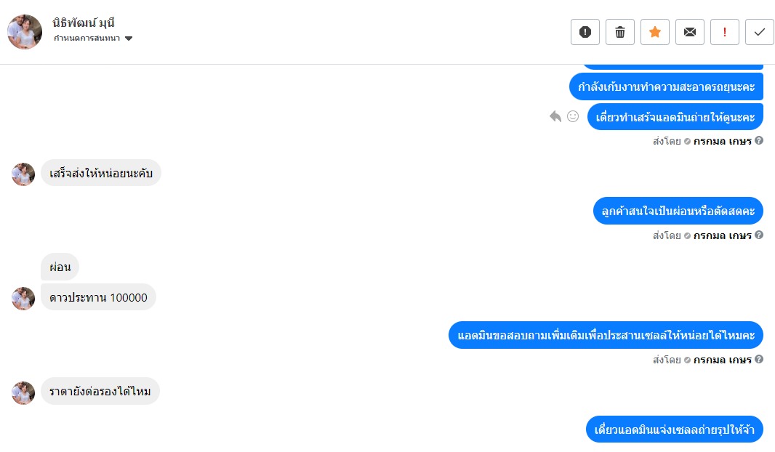Open help icon beside first กรกมล เกษร
The image size is (775, 452).
pos(759,141)
